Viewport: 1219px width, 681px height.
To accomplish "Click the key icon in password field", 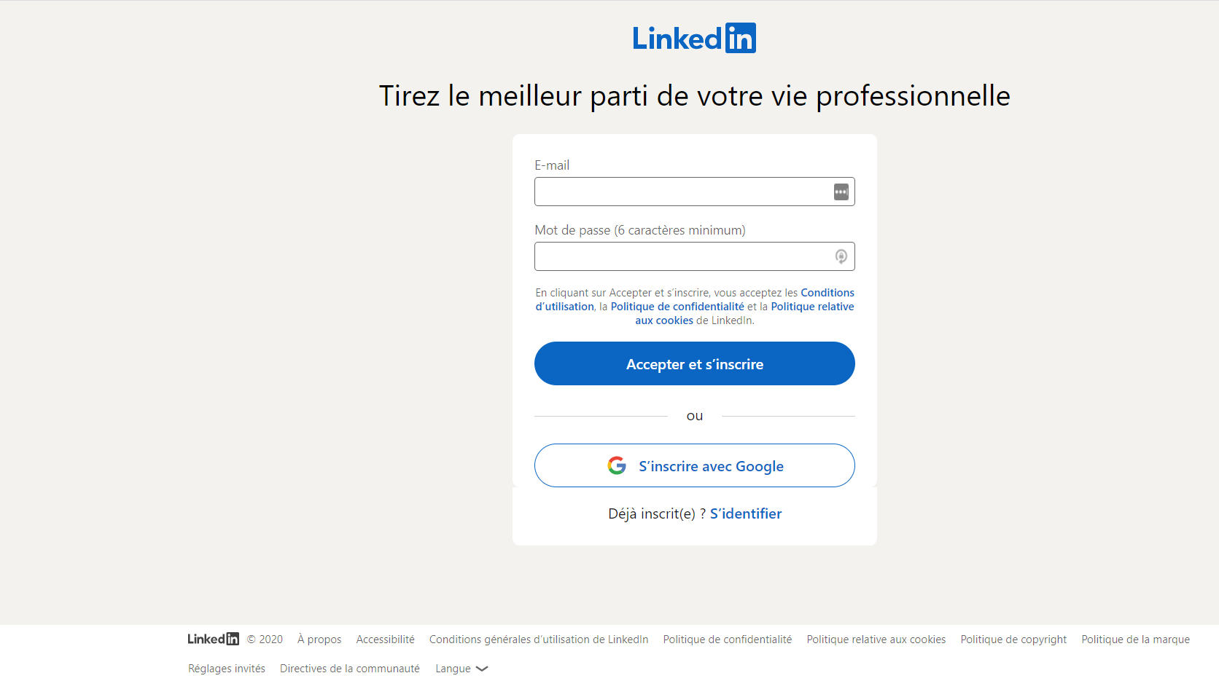I will 841,256.
